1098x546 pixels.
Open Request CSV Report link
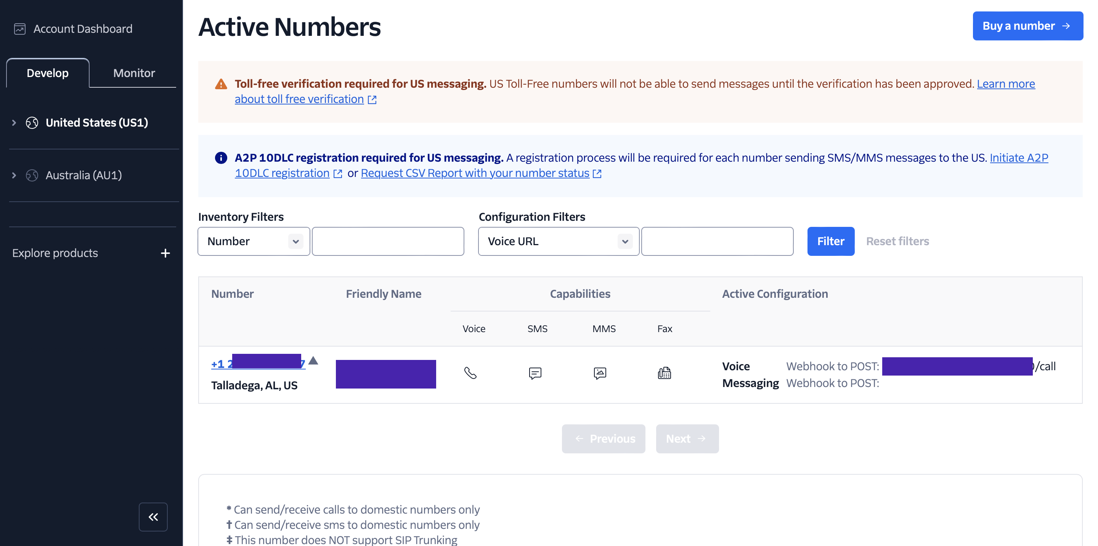(475, 173)
